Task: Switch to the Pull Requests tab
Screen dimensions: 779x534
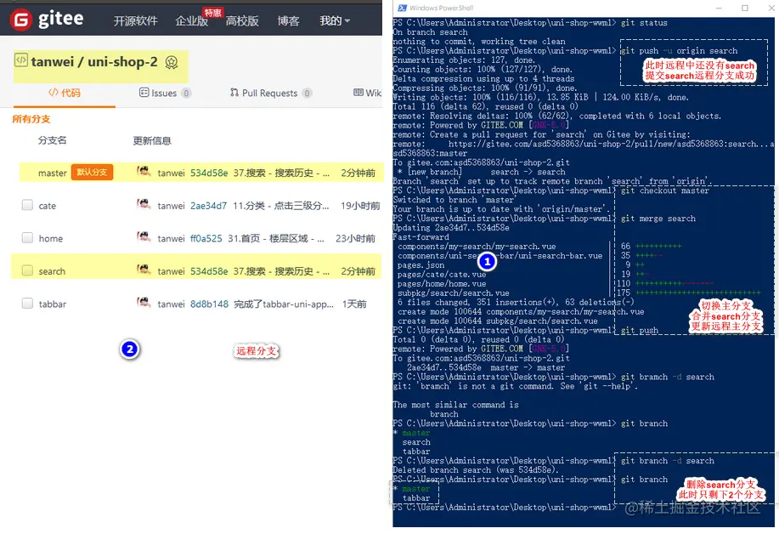Action: click(x=271, y=93)
